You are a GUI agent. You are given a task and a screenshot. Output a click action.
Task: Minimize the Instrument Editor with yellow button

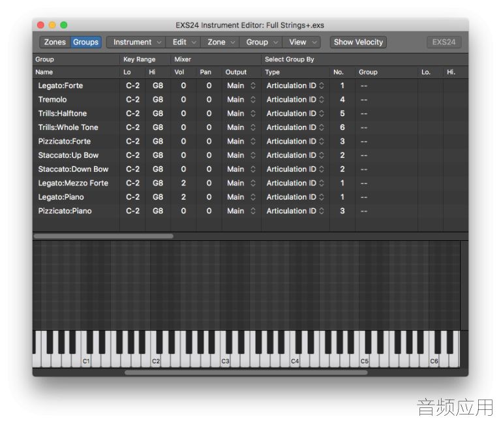point(52,25)
